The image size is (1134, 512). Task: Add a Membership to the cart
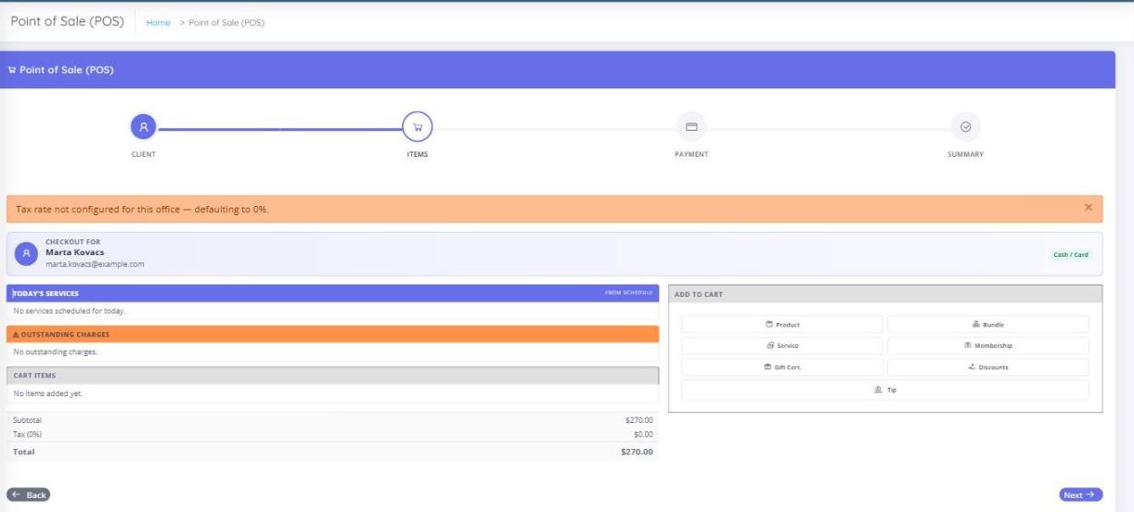point(987,345)
